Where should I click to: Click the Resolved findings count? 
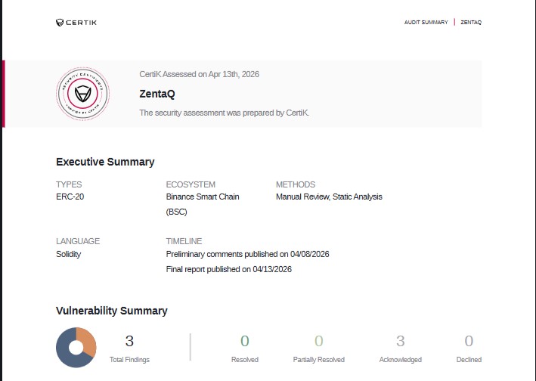[x=245, y=341]
